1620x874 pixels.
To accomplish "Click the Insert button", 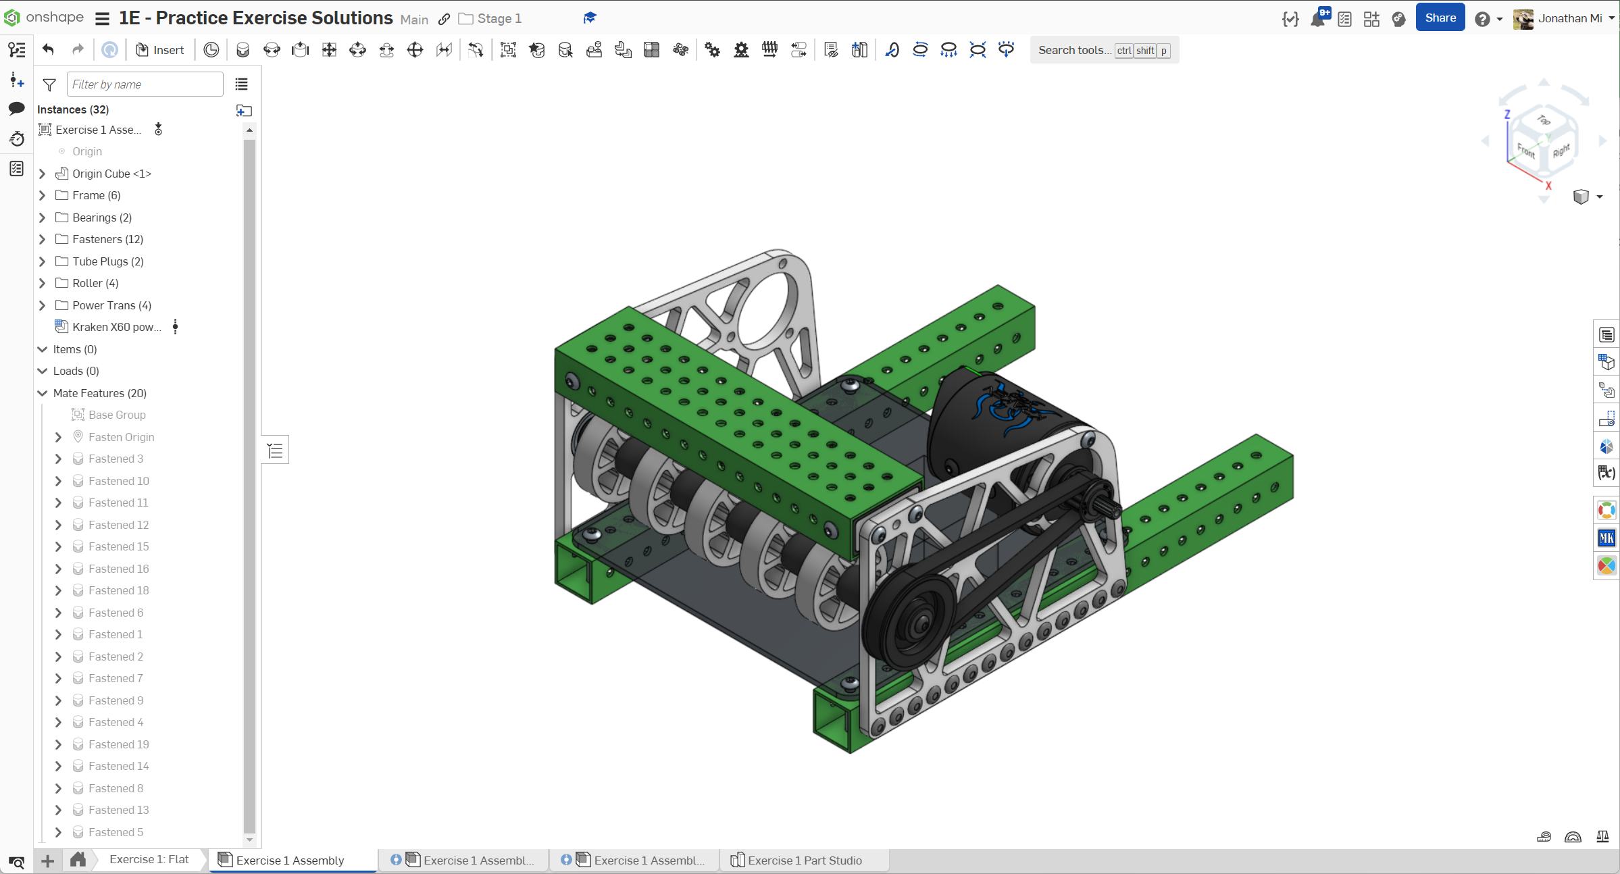I will (x=160, y=49).
